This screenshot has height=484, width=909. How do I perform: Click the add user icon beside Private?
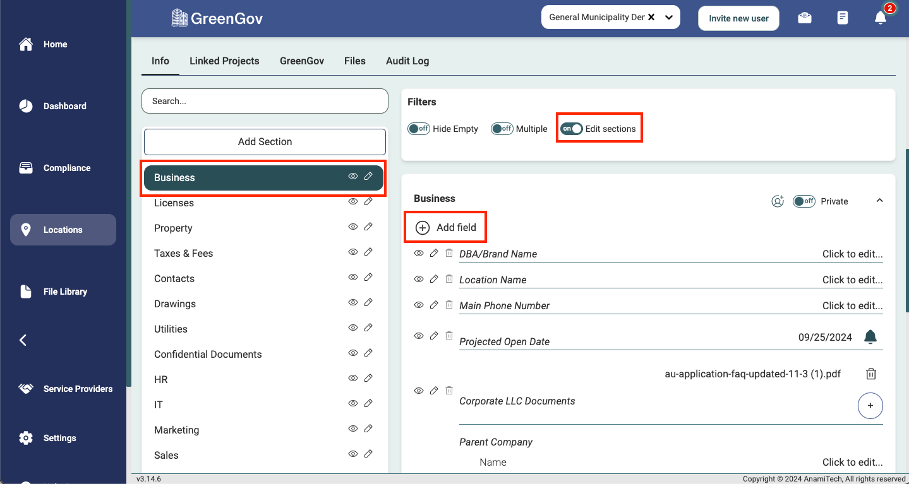click(778, 201)
